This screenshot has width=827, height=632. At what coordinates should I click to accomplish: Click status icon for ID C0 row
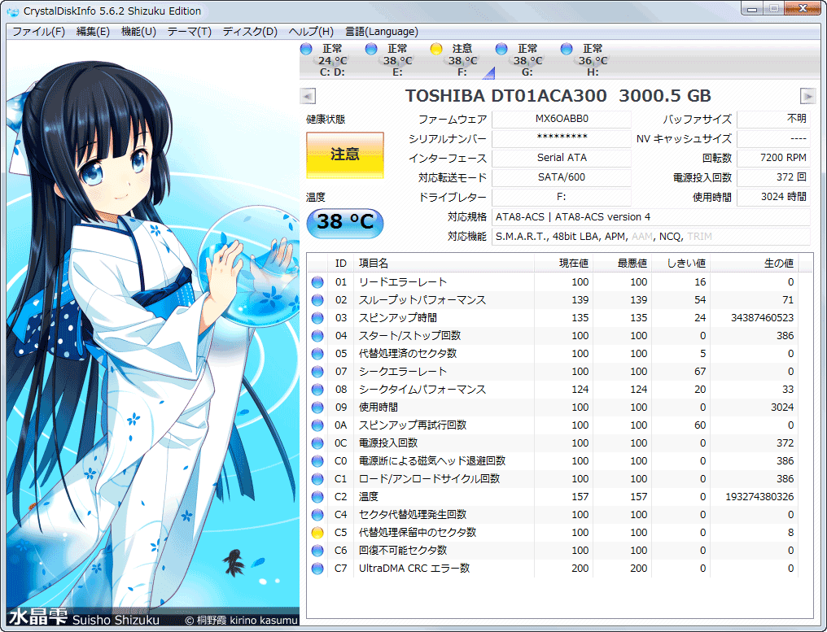pyautogui.click(x=317, y=461)
